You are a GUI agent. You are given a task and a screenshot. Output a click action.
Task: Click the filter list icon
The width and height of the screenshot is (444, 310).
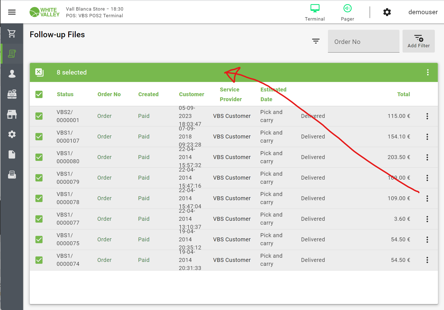click(316, 41)
